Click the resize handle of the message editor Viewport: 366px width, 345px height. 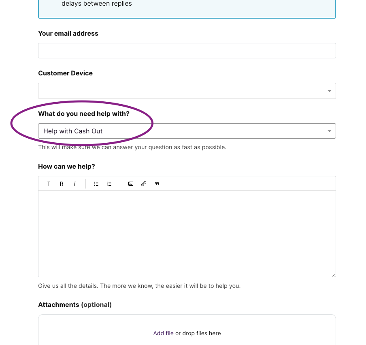(334, 275)
